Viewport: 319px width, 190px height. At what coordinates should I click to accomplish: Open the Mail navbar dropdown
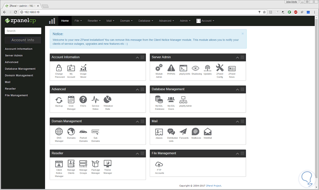click(110, 21)
